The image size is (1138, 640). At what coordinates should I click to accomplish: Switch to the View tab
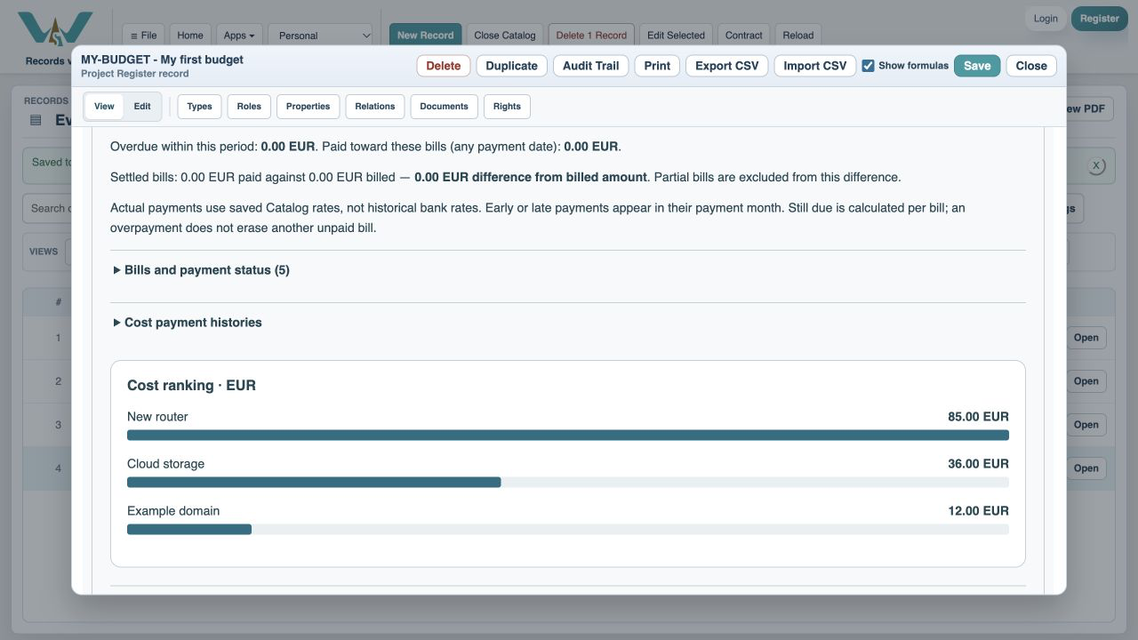coord(104,107)
